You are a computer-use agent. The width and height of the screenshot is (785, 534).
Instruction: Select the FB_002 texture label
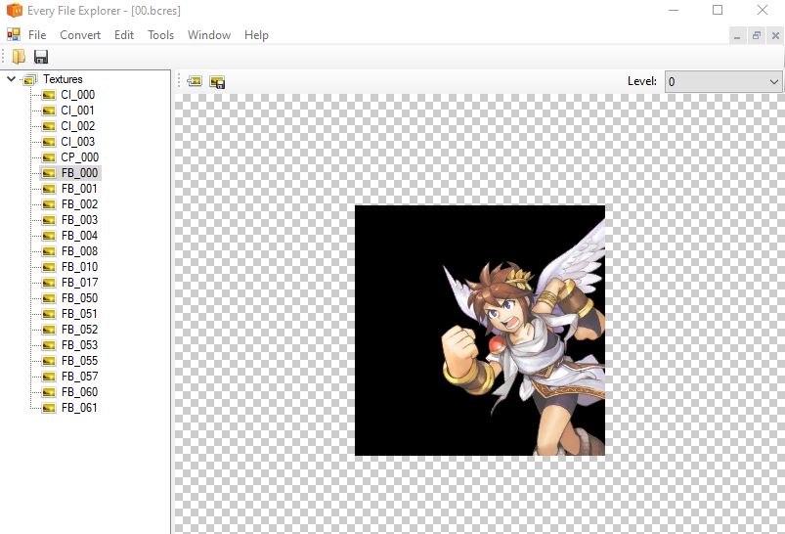(x=79, y=204)
